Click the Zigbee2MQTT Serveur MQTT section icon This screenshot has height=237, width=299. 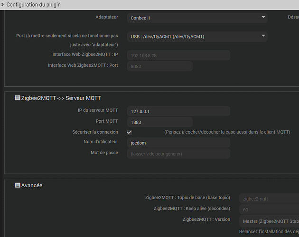pos(18,98)
